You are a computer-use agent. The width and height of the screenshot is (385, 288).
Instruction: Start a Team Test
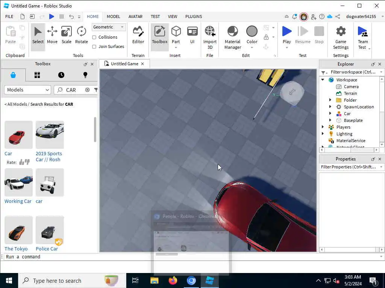(363, 37)
